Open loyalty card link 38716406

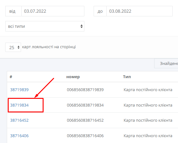[x=19, y=136]
